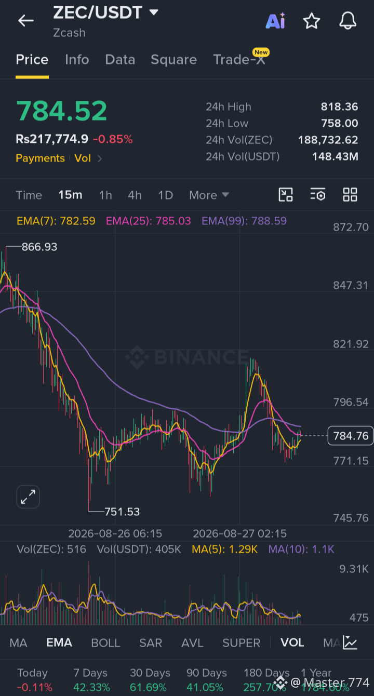Tap the EMA(25): 785.03 legend
The height and width of the screenshot is (696, 374).
pos(149,221)
